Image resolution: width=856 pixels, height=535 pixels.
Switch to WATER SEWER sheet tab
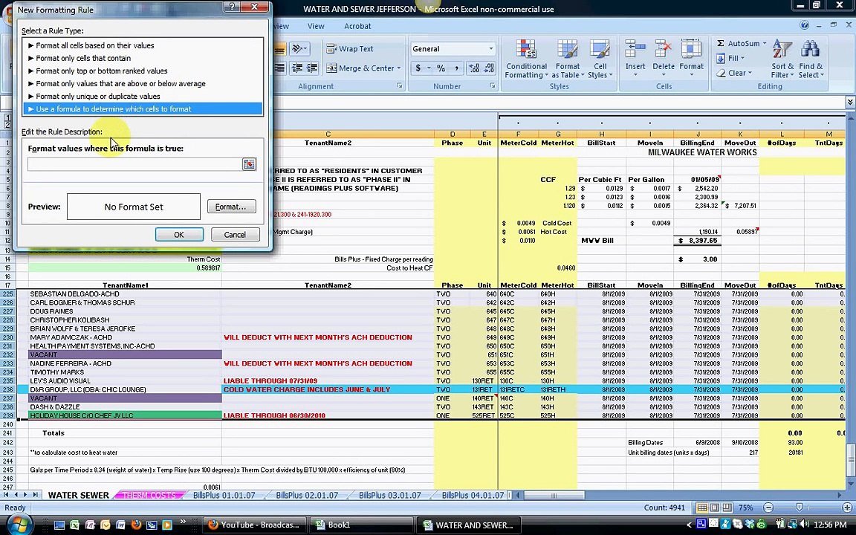pos(79,495)
